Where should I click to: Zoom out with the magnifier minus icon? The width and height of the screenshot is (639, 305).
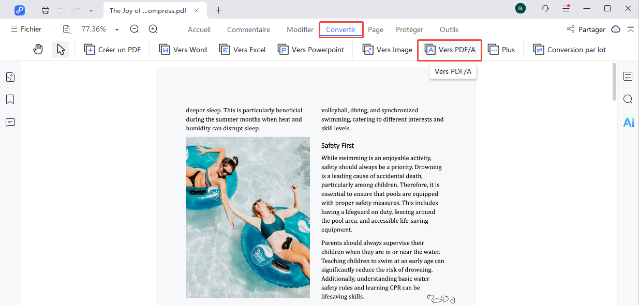click(x=134, y=29)
